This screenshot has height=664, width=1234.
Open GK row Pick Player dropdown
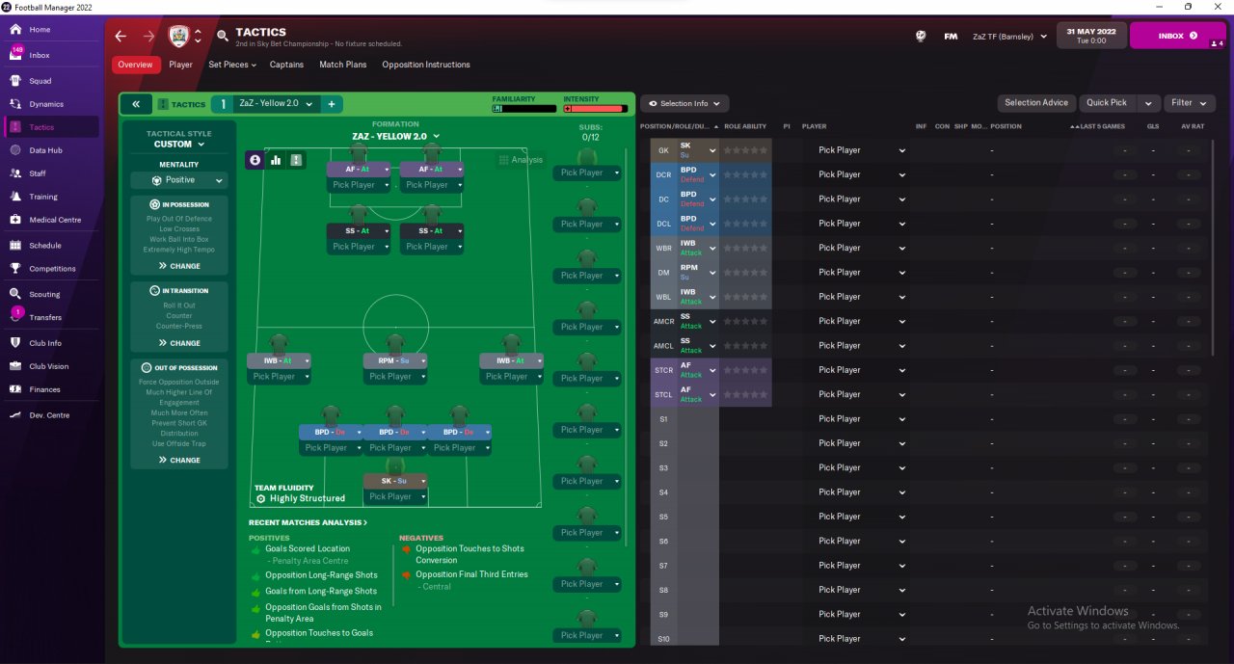(862, 150)
